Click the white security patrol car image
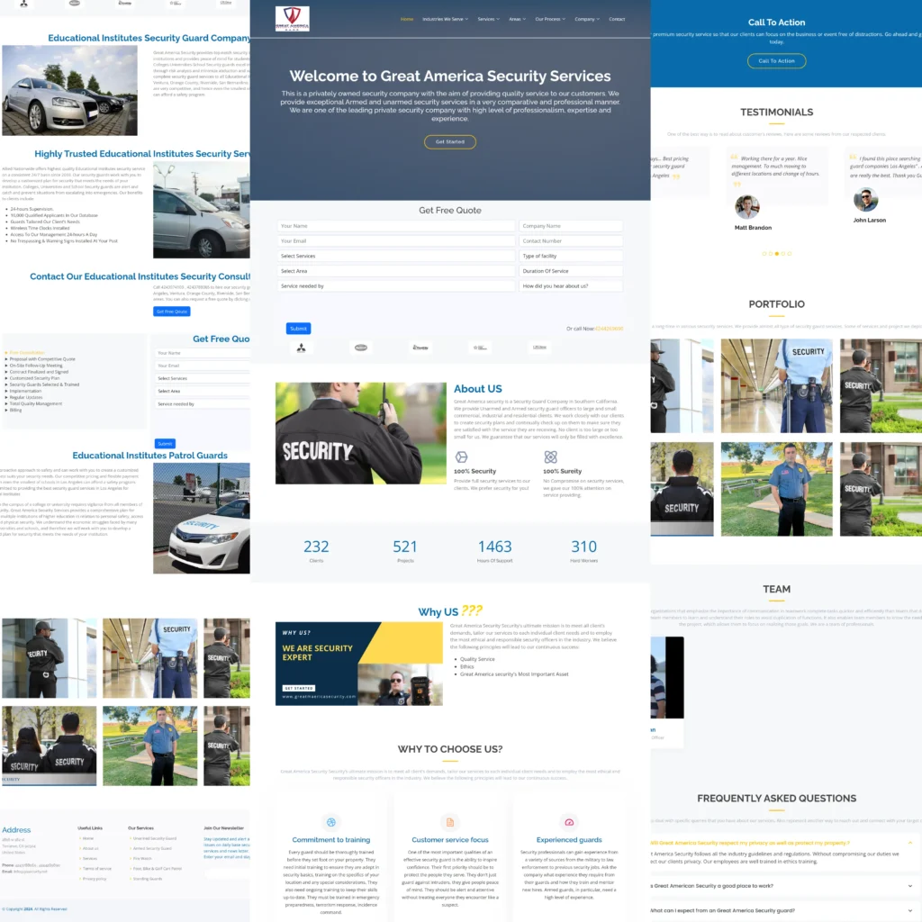Viewport: 922px width, 922px height. click(201, 518)
